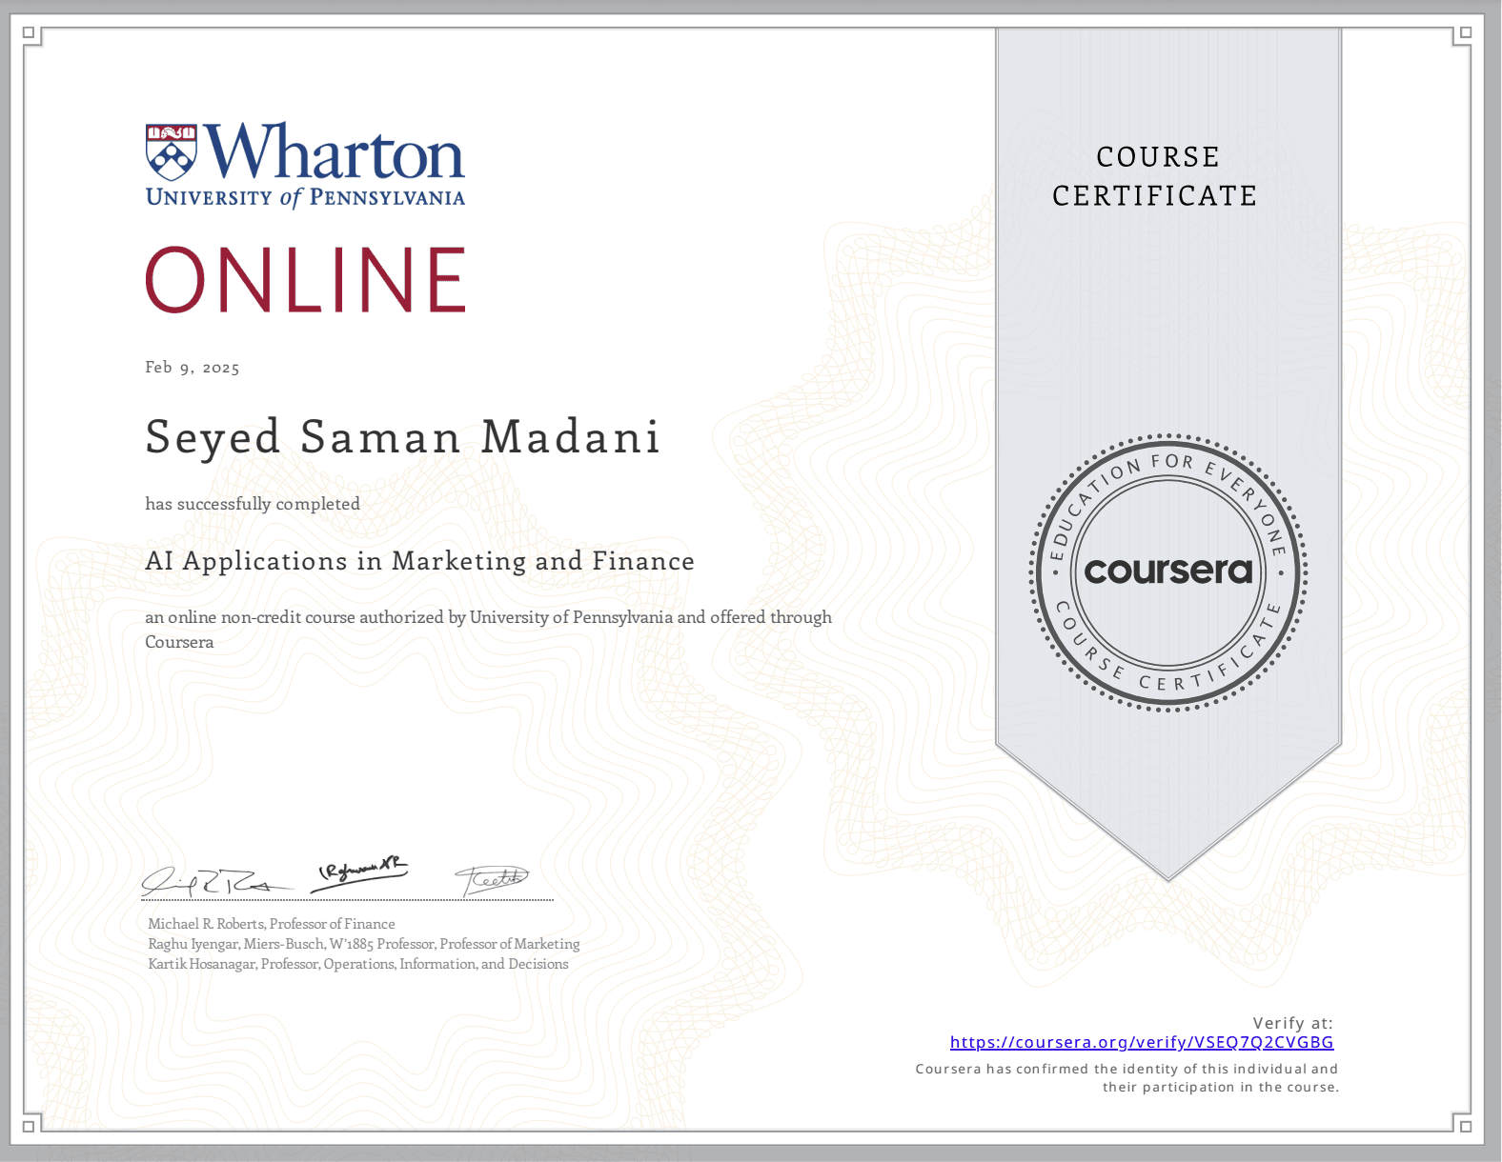This screenshot has width=1502, height=1162.
Task: Open the Coursera verify URL link
Action: tap(1141, 1042)
